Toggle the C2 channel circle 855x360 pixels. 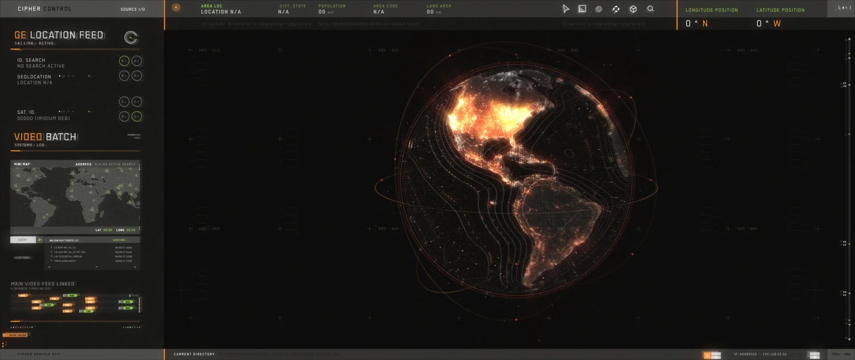click(137, 102)
